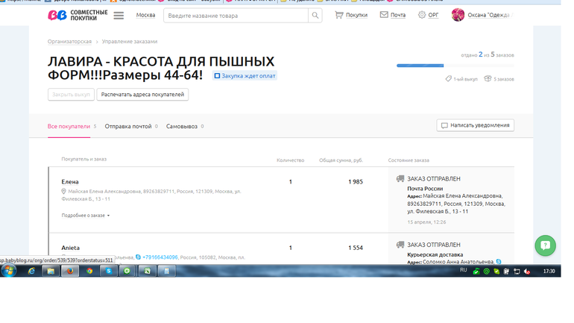Click Распечатать адреса покупателей button
The height and width of the screenshot is (323, 574).
point(142,95)
